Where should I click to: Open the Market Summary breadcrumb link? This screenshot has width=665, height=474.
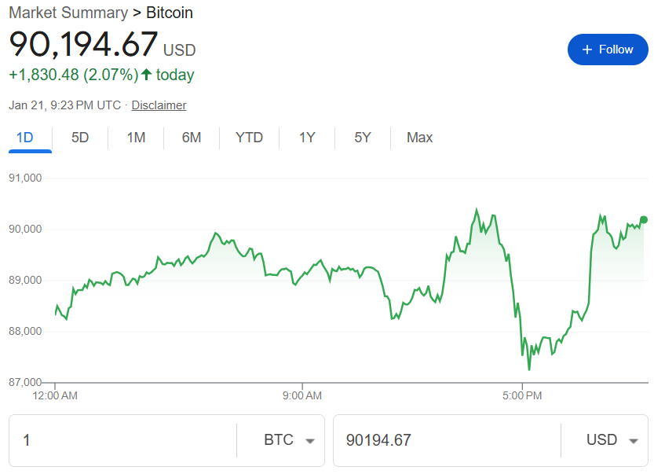(68, 13)
